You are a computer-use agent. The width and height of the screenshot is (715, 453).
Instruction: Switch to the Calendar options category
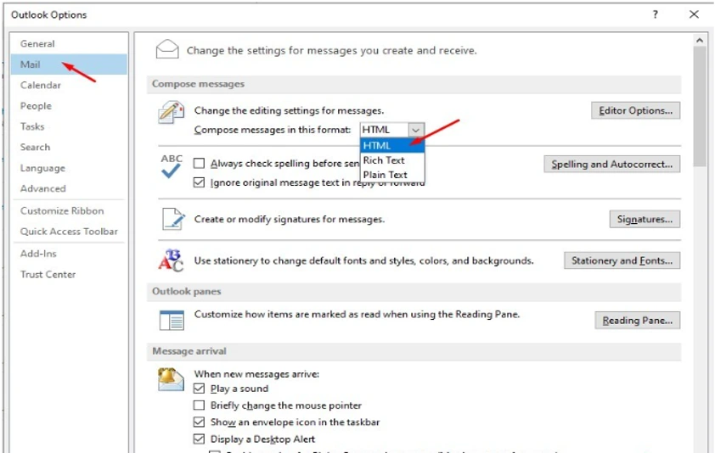pos(69,85)
